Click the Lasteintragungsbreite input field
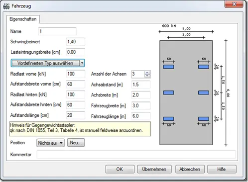 click(76, 52)
